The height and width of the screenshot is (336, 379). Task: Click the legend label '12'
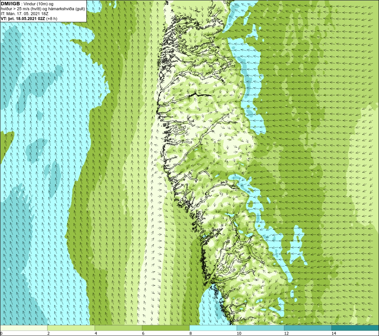[x=286, y=333]
